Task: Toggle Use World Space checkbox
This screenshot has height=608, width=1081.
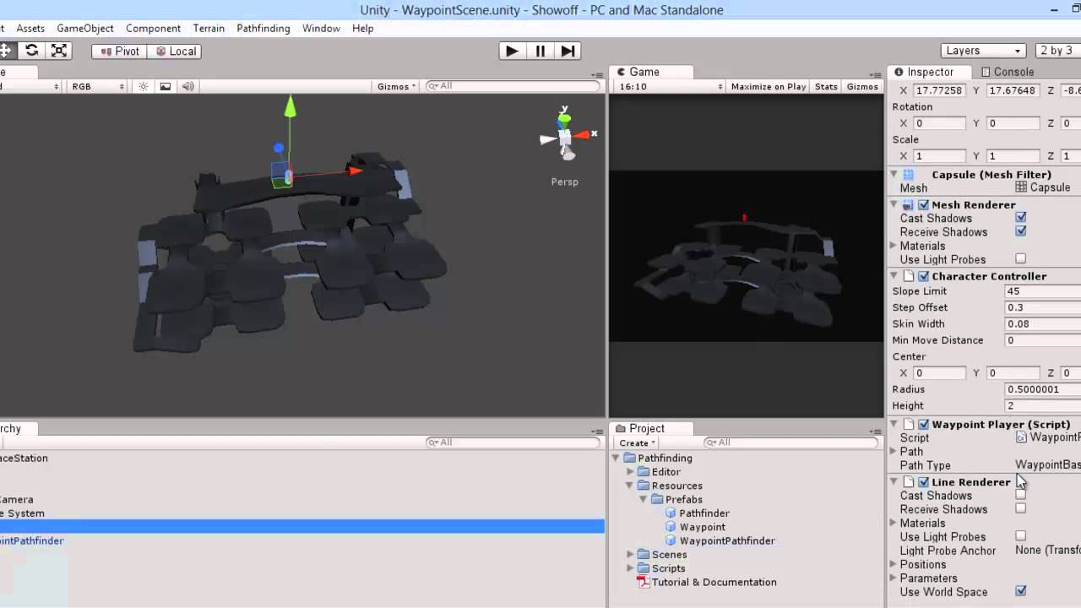Action: pyautogui.click(x=1021, y=591)
